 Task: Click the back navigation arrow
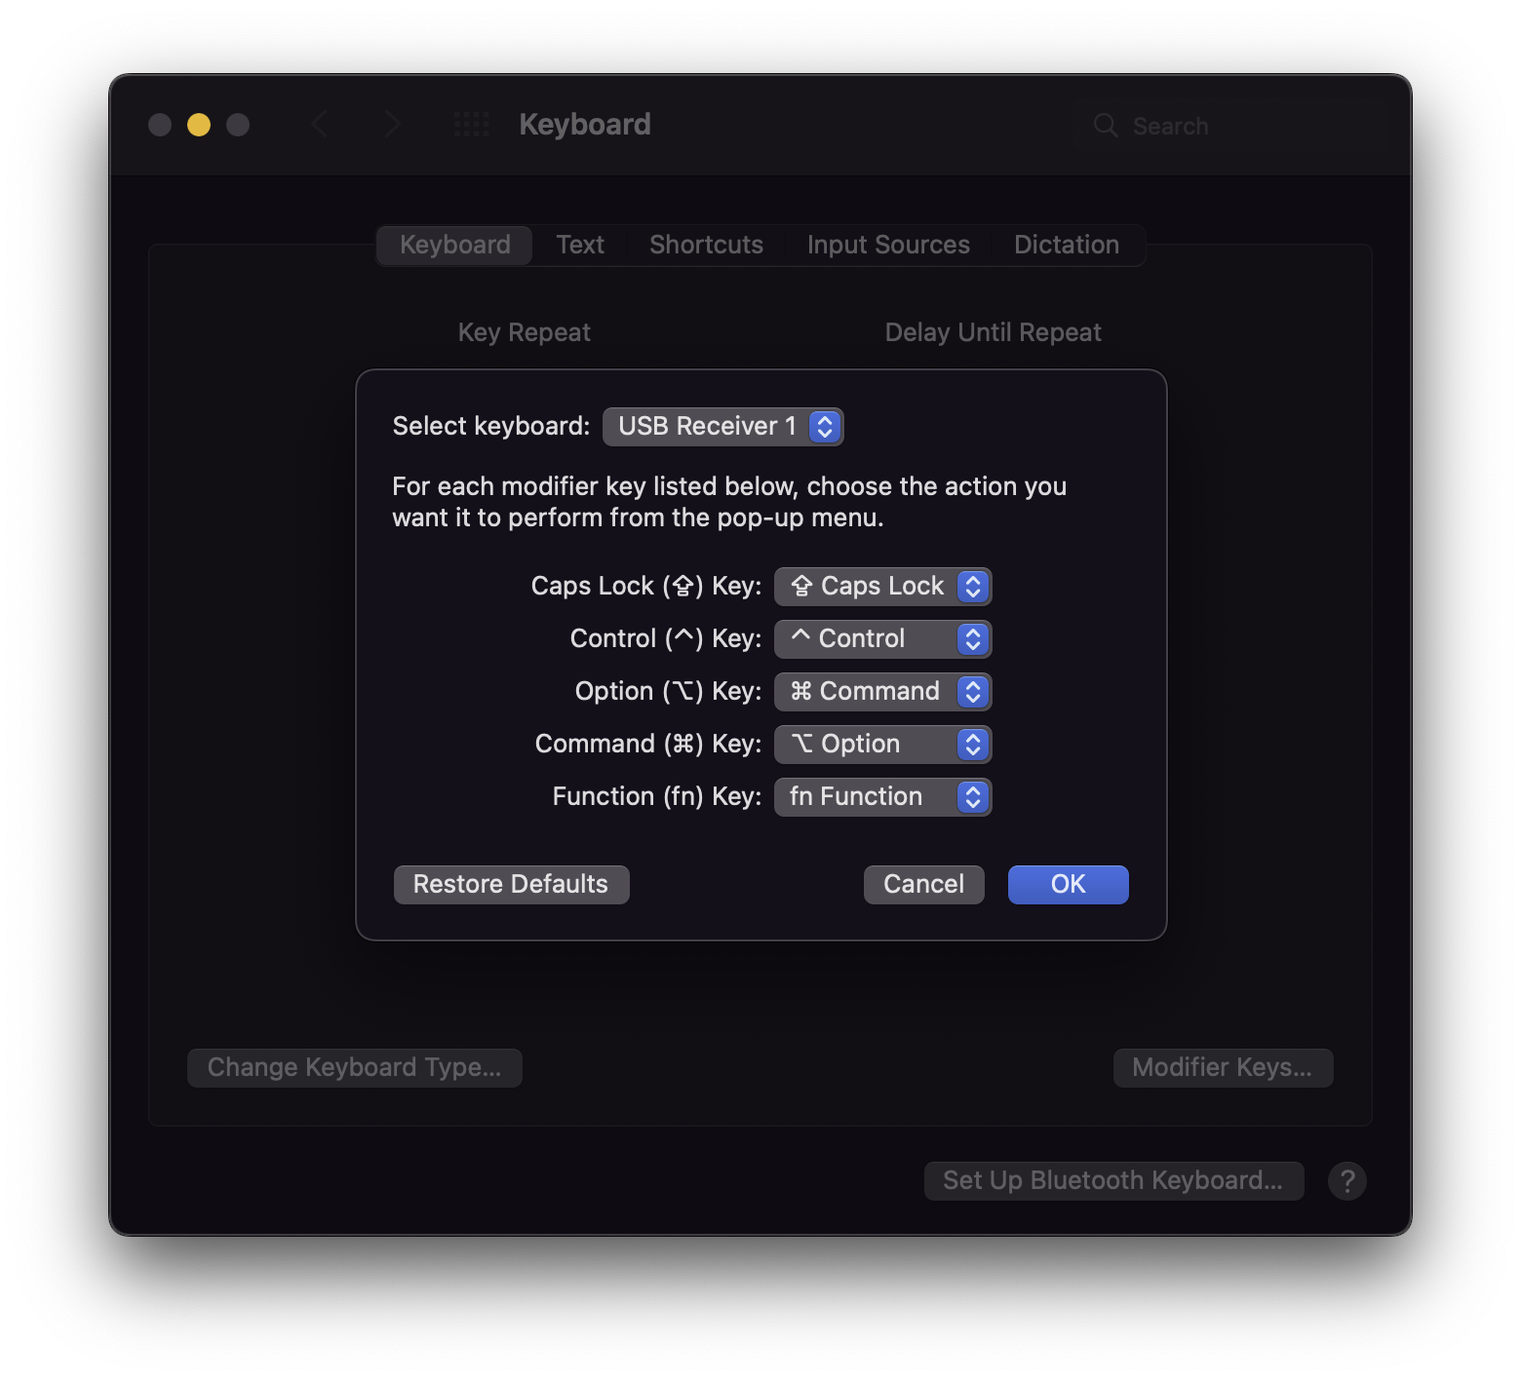coord(321,124)
